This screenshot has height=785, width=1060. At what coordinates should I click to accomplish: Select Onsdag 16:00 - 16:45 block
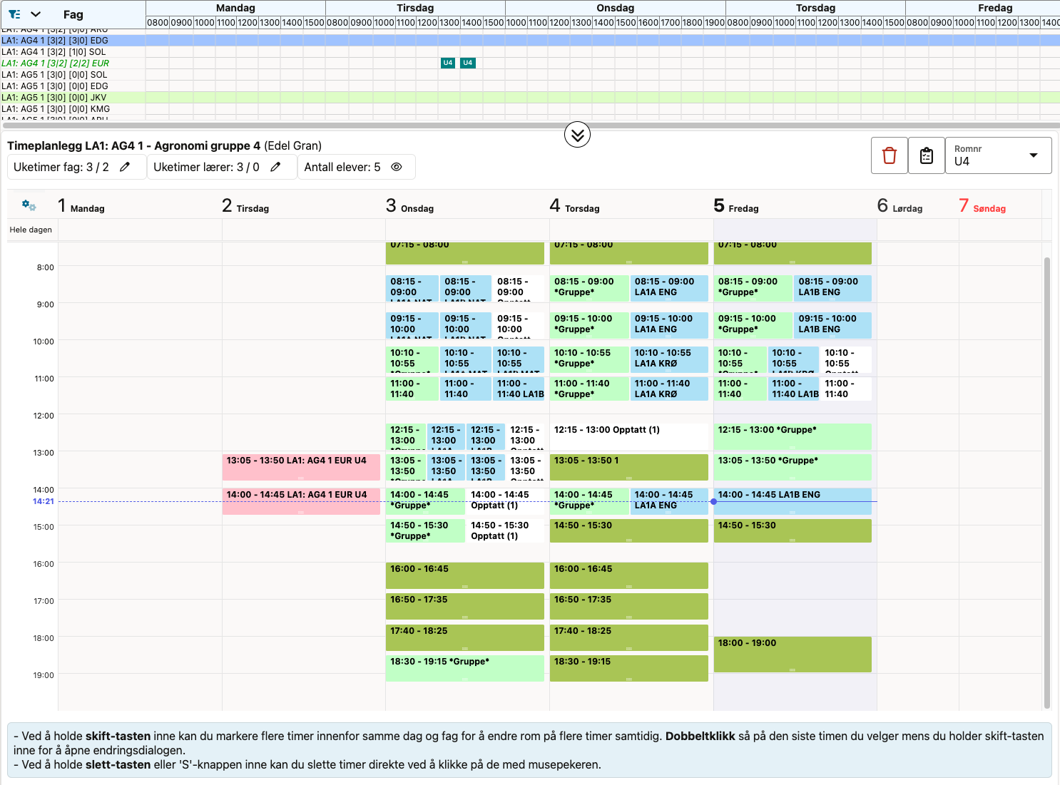[465, 575]
